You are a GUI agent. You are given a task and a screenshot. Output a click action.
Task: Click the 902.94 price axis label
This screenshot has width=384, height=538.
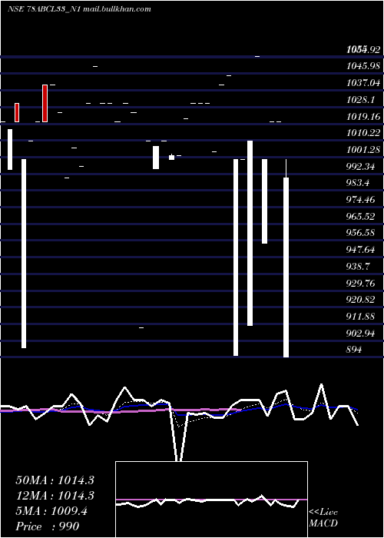pos(360,334)
